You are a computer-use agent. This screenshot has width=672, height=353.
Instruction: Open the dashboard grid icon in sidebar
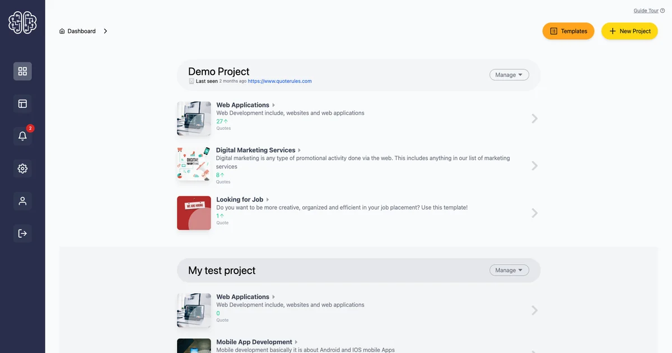tap(22, 71)
